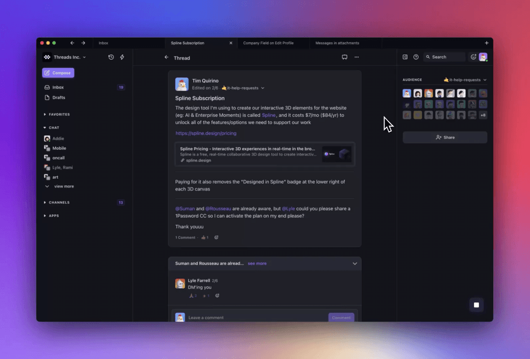Screen dimensions: 530x359
Task: Click the @Rousseau mention
Action: (x=218, y=209)
